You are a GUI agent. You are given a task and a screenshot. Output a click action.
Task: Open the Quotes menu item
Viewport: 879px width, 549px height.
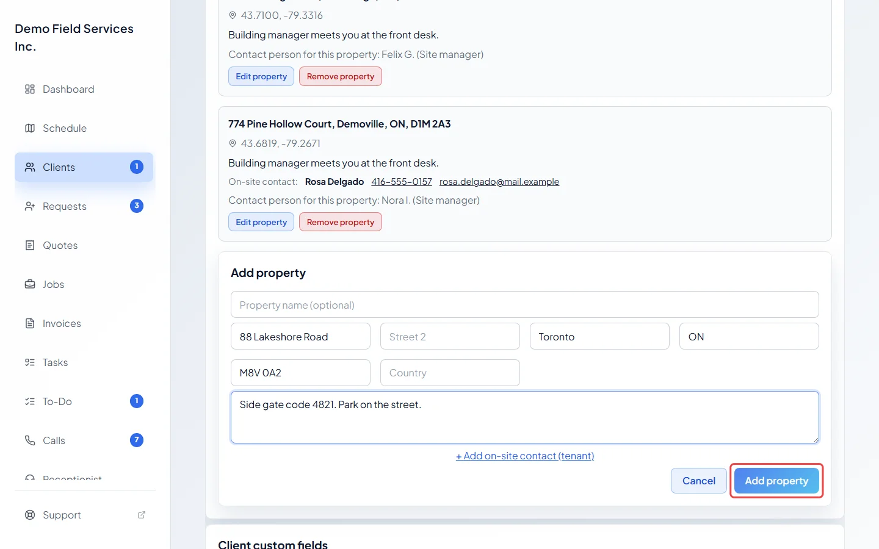[x=84, y=245]
